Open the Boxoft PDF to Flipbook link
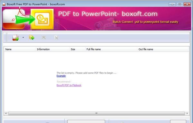Viewport: 193px width, 123px height. pos(69,85)
